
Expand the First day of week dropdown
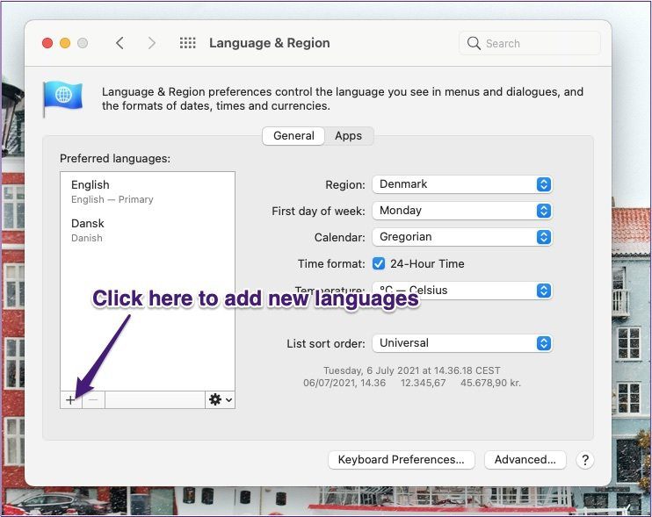click(462, 211)
